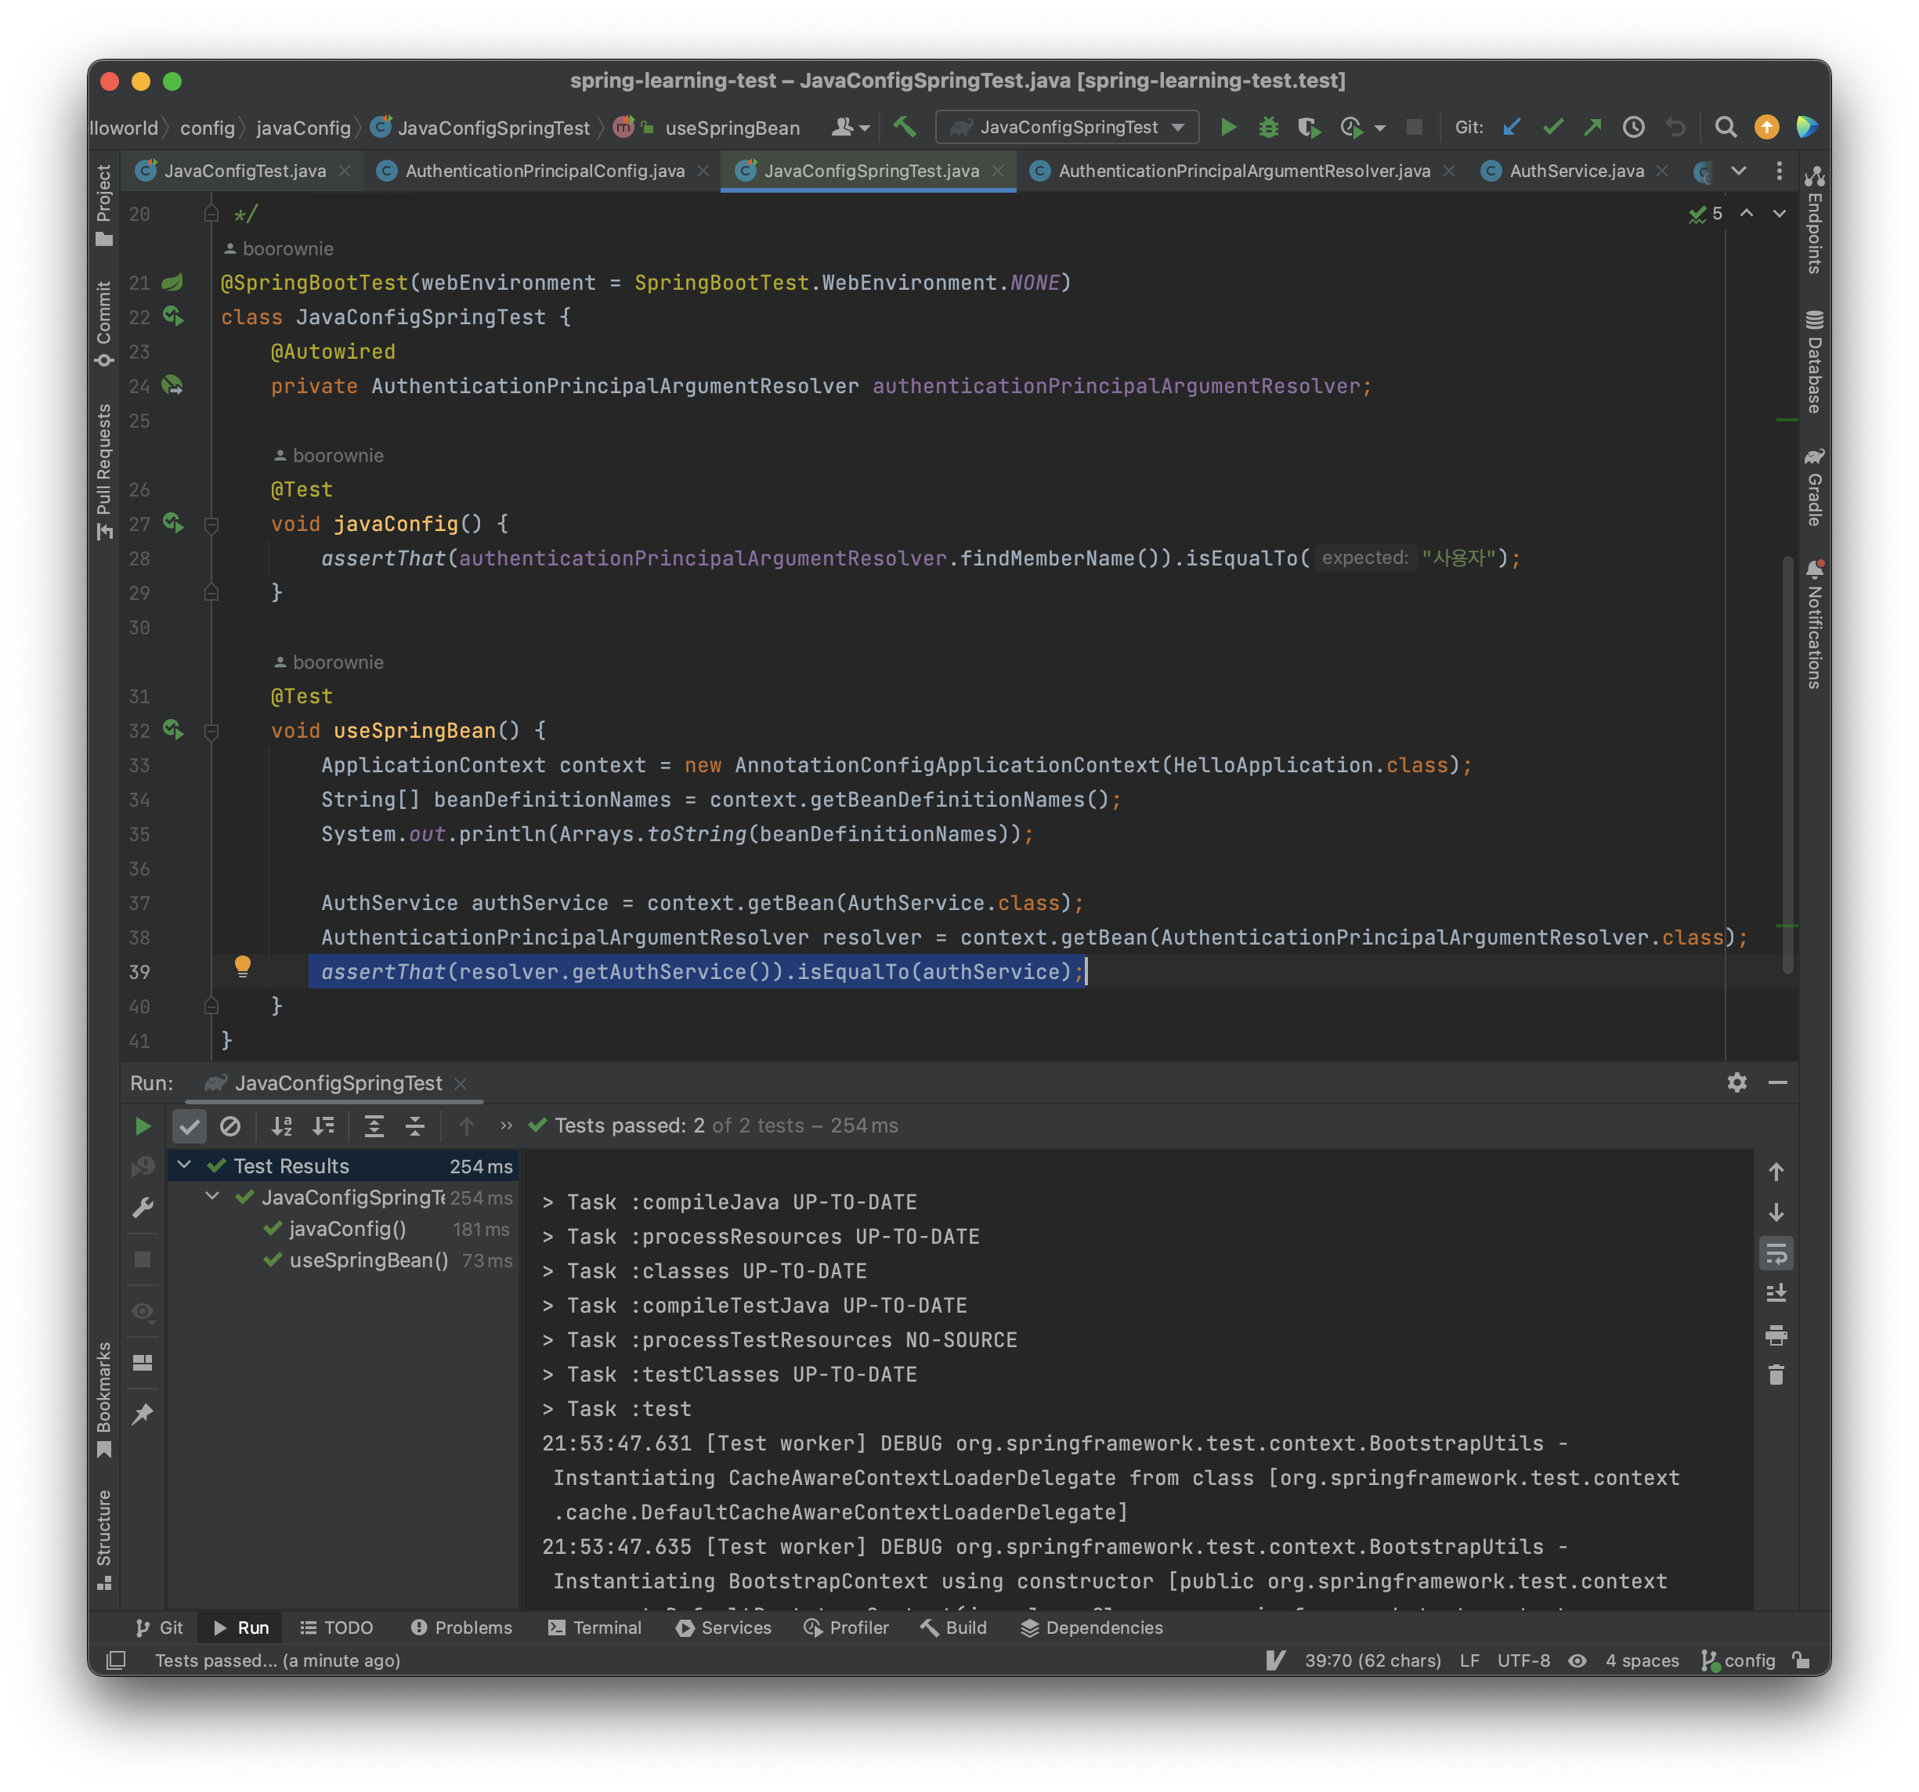
Task: Toggle Show Passed tests checkmark button
Action: pyautogui.click(x=190, y=1126)
